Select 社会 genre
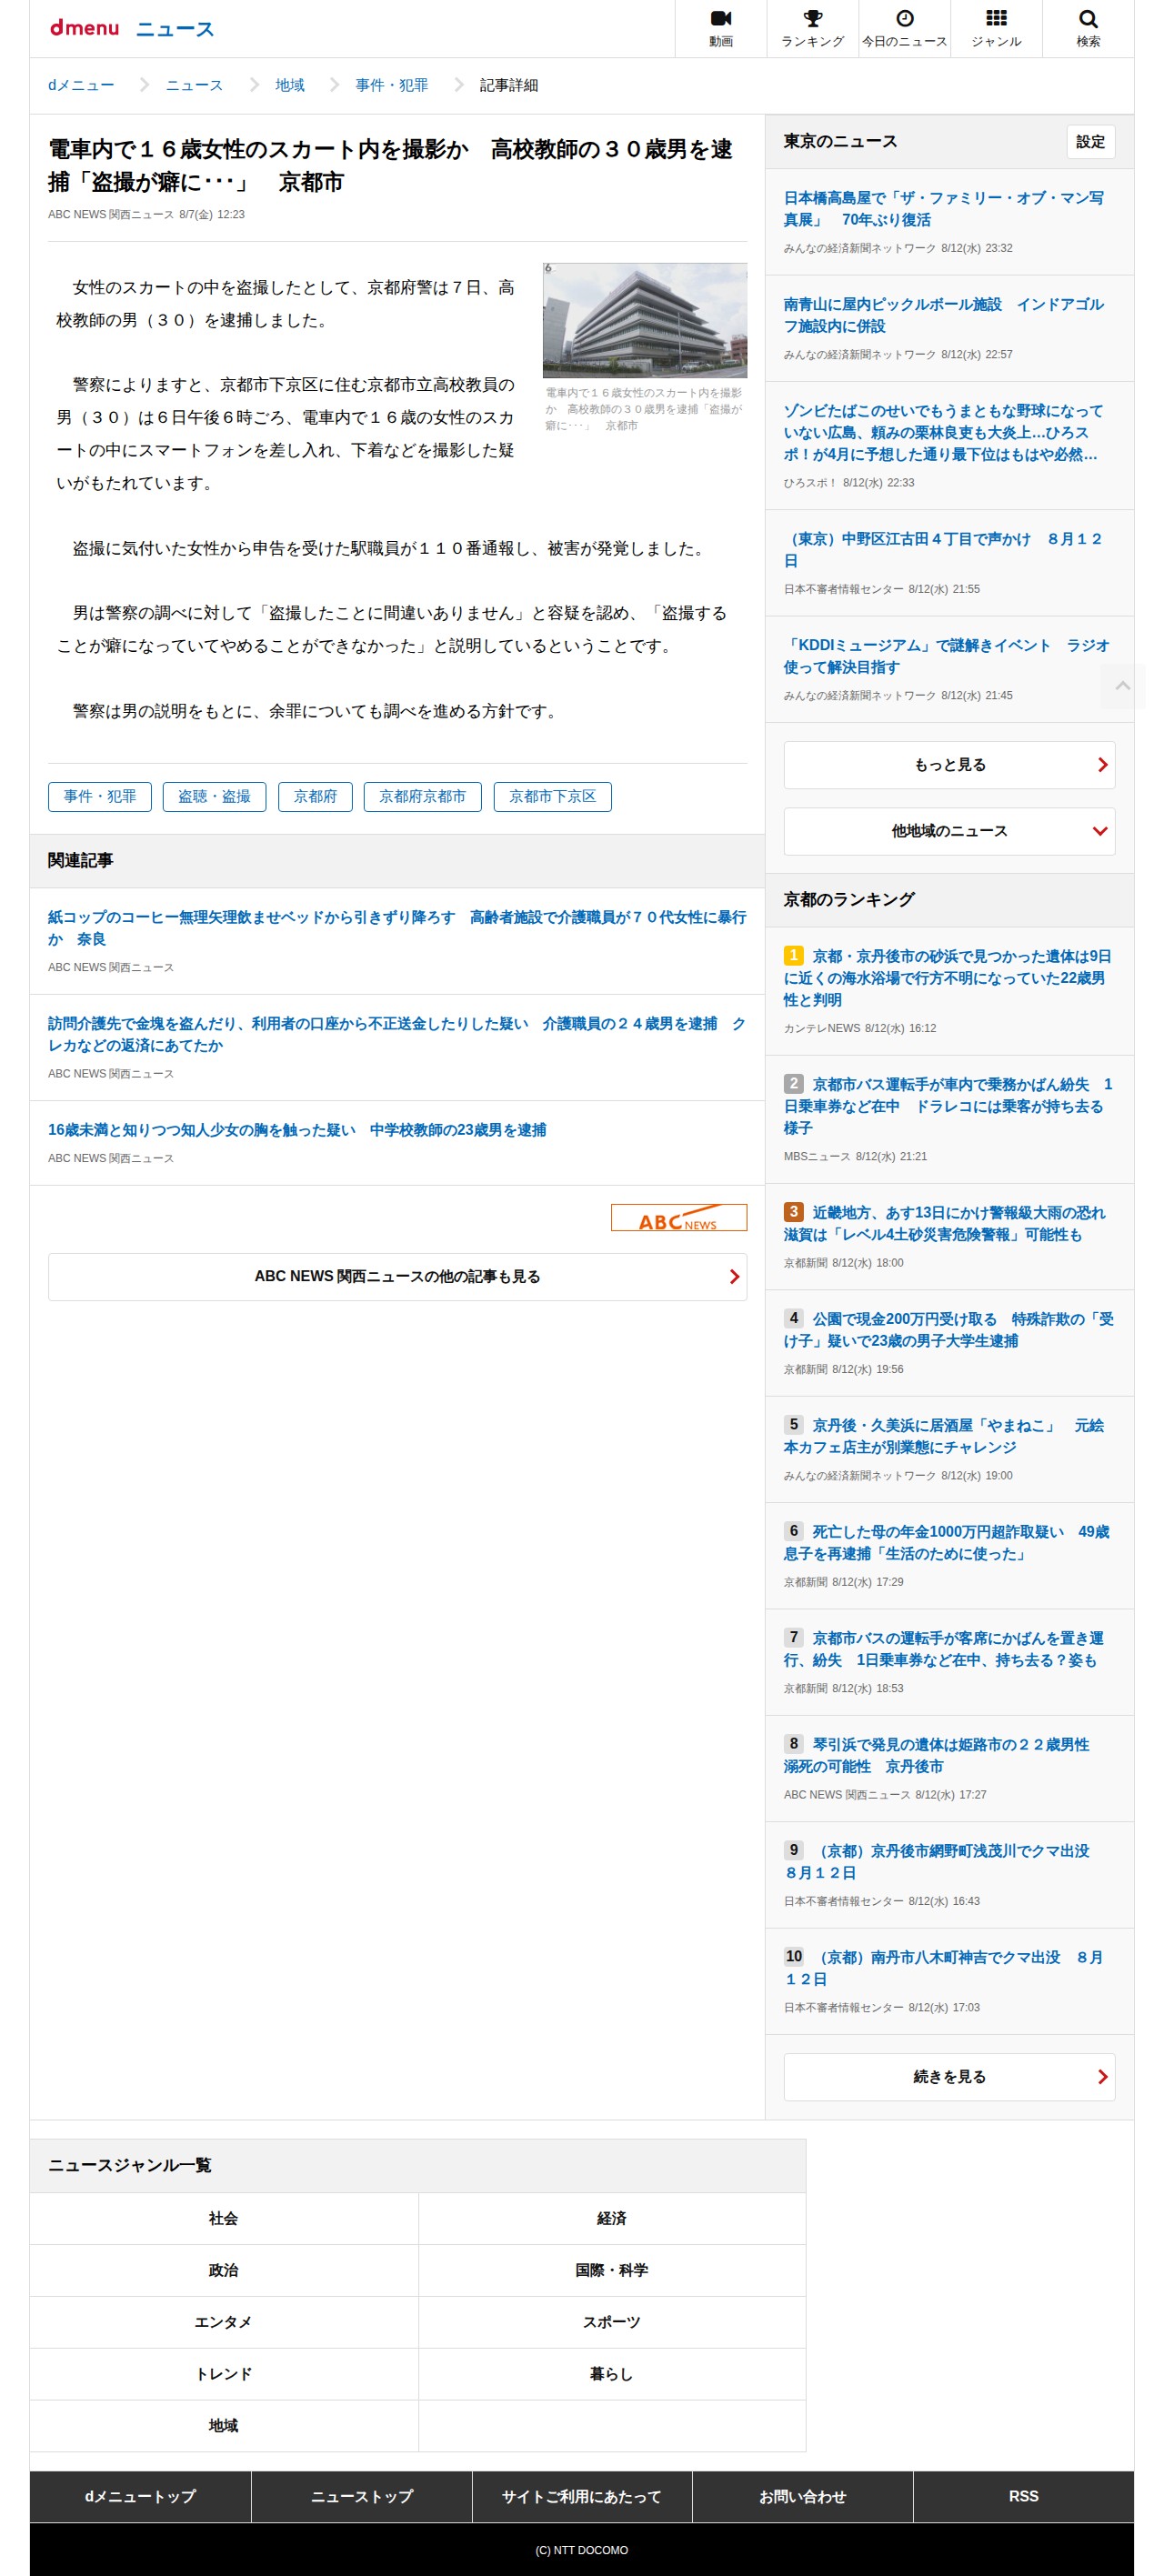1164x2576 pixels. pyautogui.click(x=223, y=2218)
